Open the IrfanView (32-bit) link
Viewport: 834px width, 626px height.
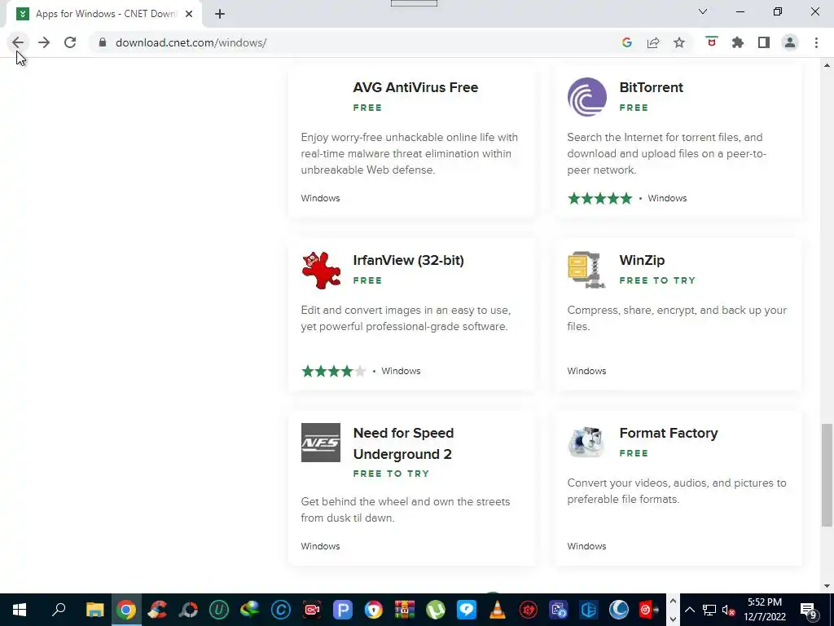pos(409,260)
